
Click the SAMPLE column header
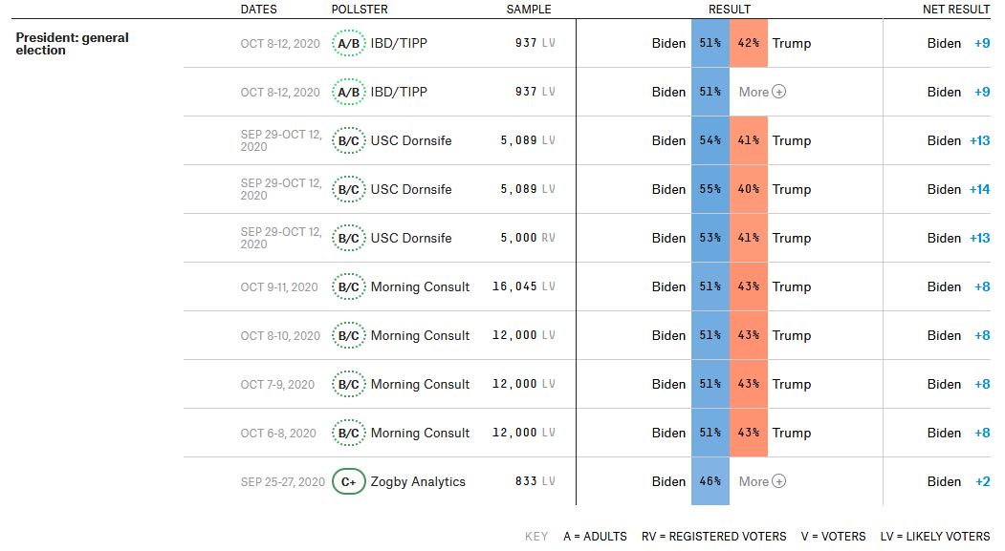pyautogui.click(x=528, y=10)
